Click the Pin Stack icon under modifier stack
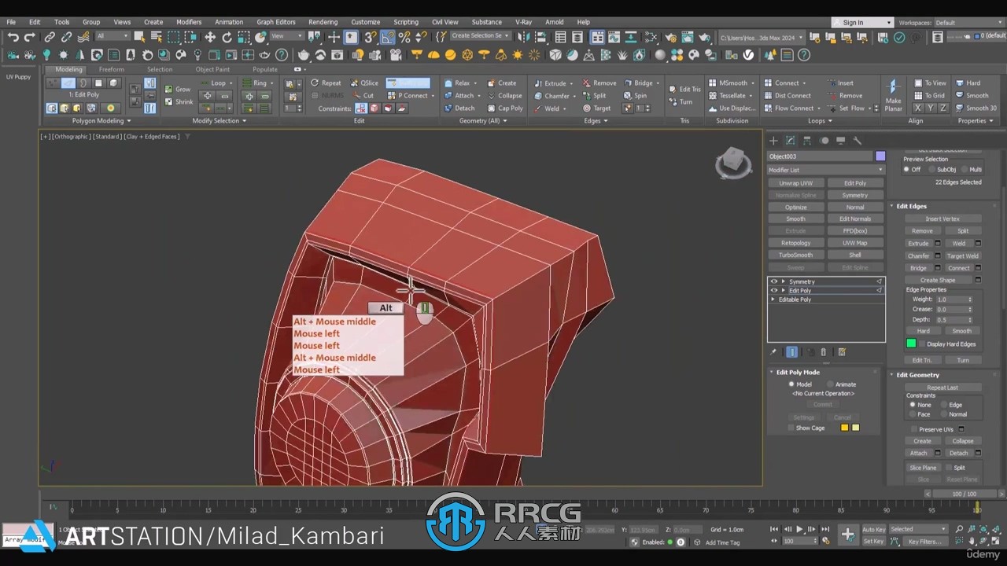 (x=773, y=352)
